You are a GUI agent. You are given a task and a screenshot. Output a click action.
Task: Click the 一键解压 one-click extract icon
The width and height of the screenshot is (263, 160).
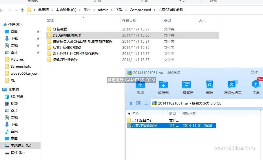click(x=186, y=85)
